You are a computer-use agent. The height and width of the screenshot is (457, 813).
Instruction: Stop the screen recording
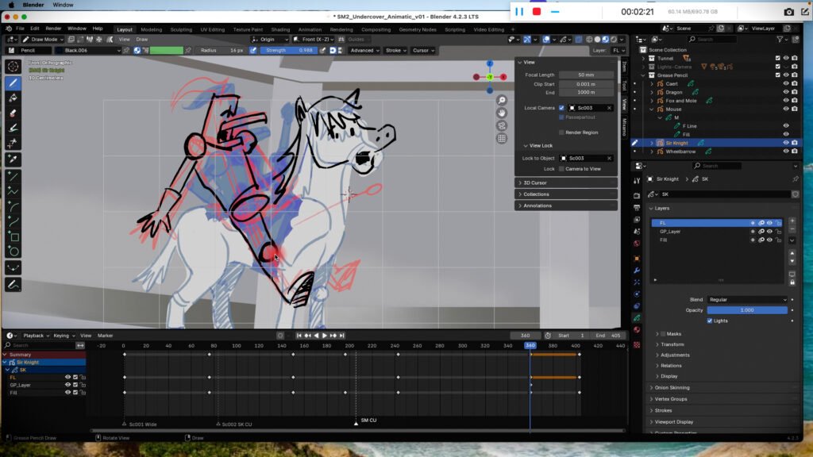[x=537, y=11]
